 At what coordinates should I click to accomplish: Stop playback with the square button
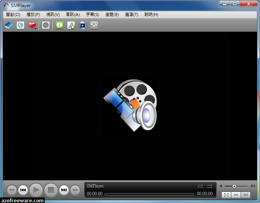pyautogui.click(x=51, y=190)
